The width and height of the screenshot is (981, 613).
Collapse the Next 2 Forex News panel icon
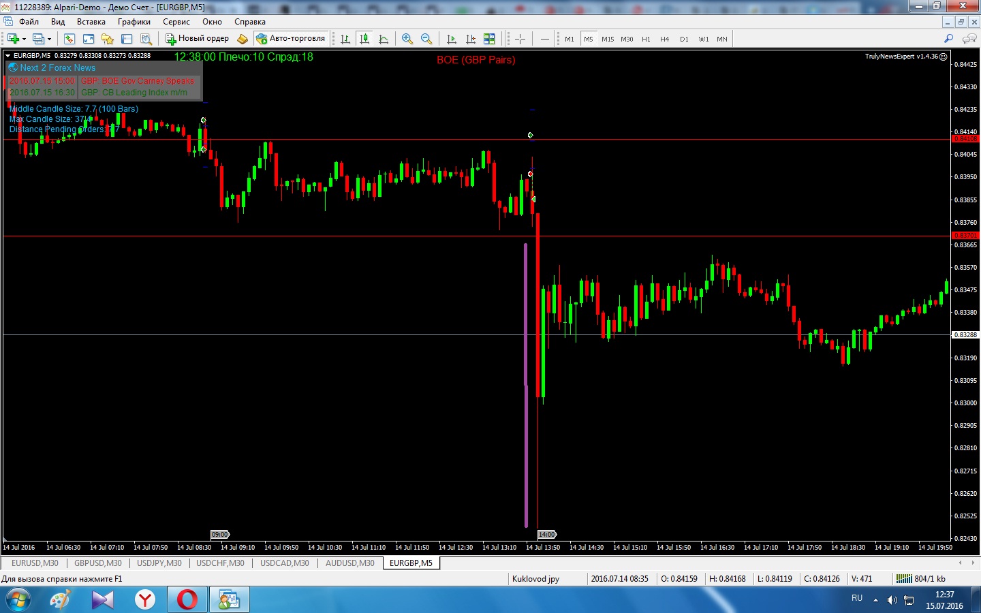(13, 67)
